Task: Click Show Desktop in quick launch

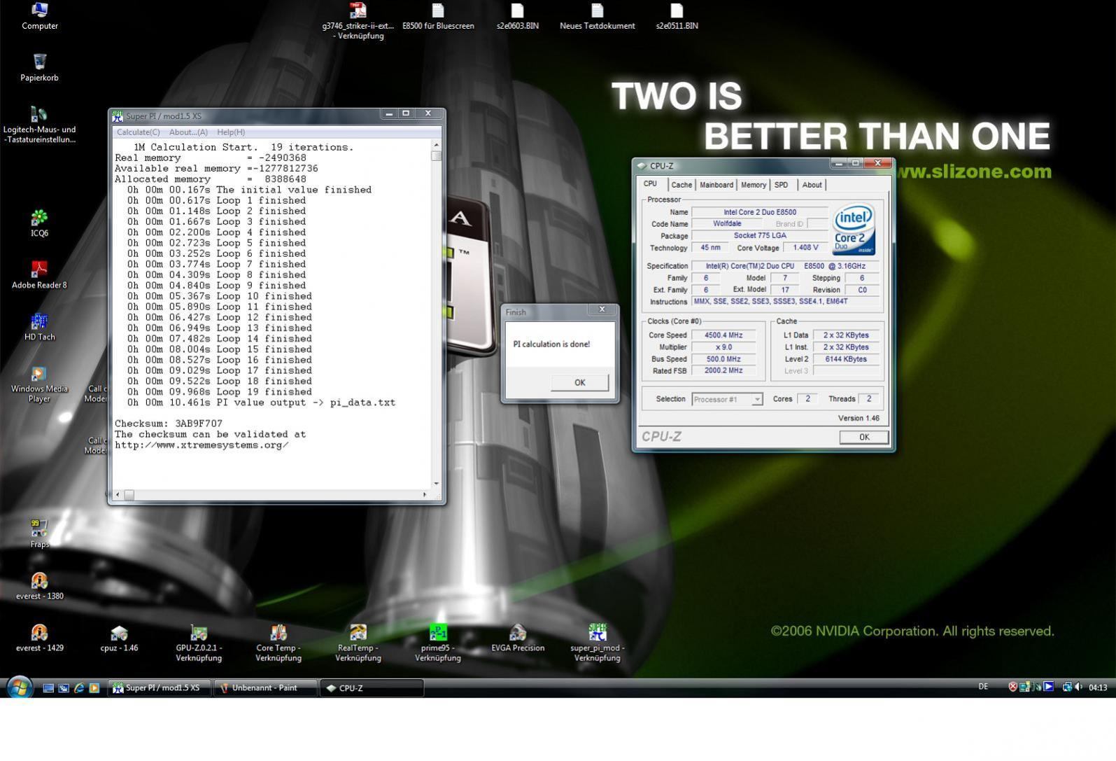Action: [48, 688]
